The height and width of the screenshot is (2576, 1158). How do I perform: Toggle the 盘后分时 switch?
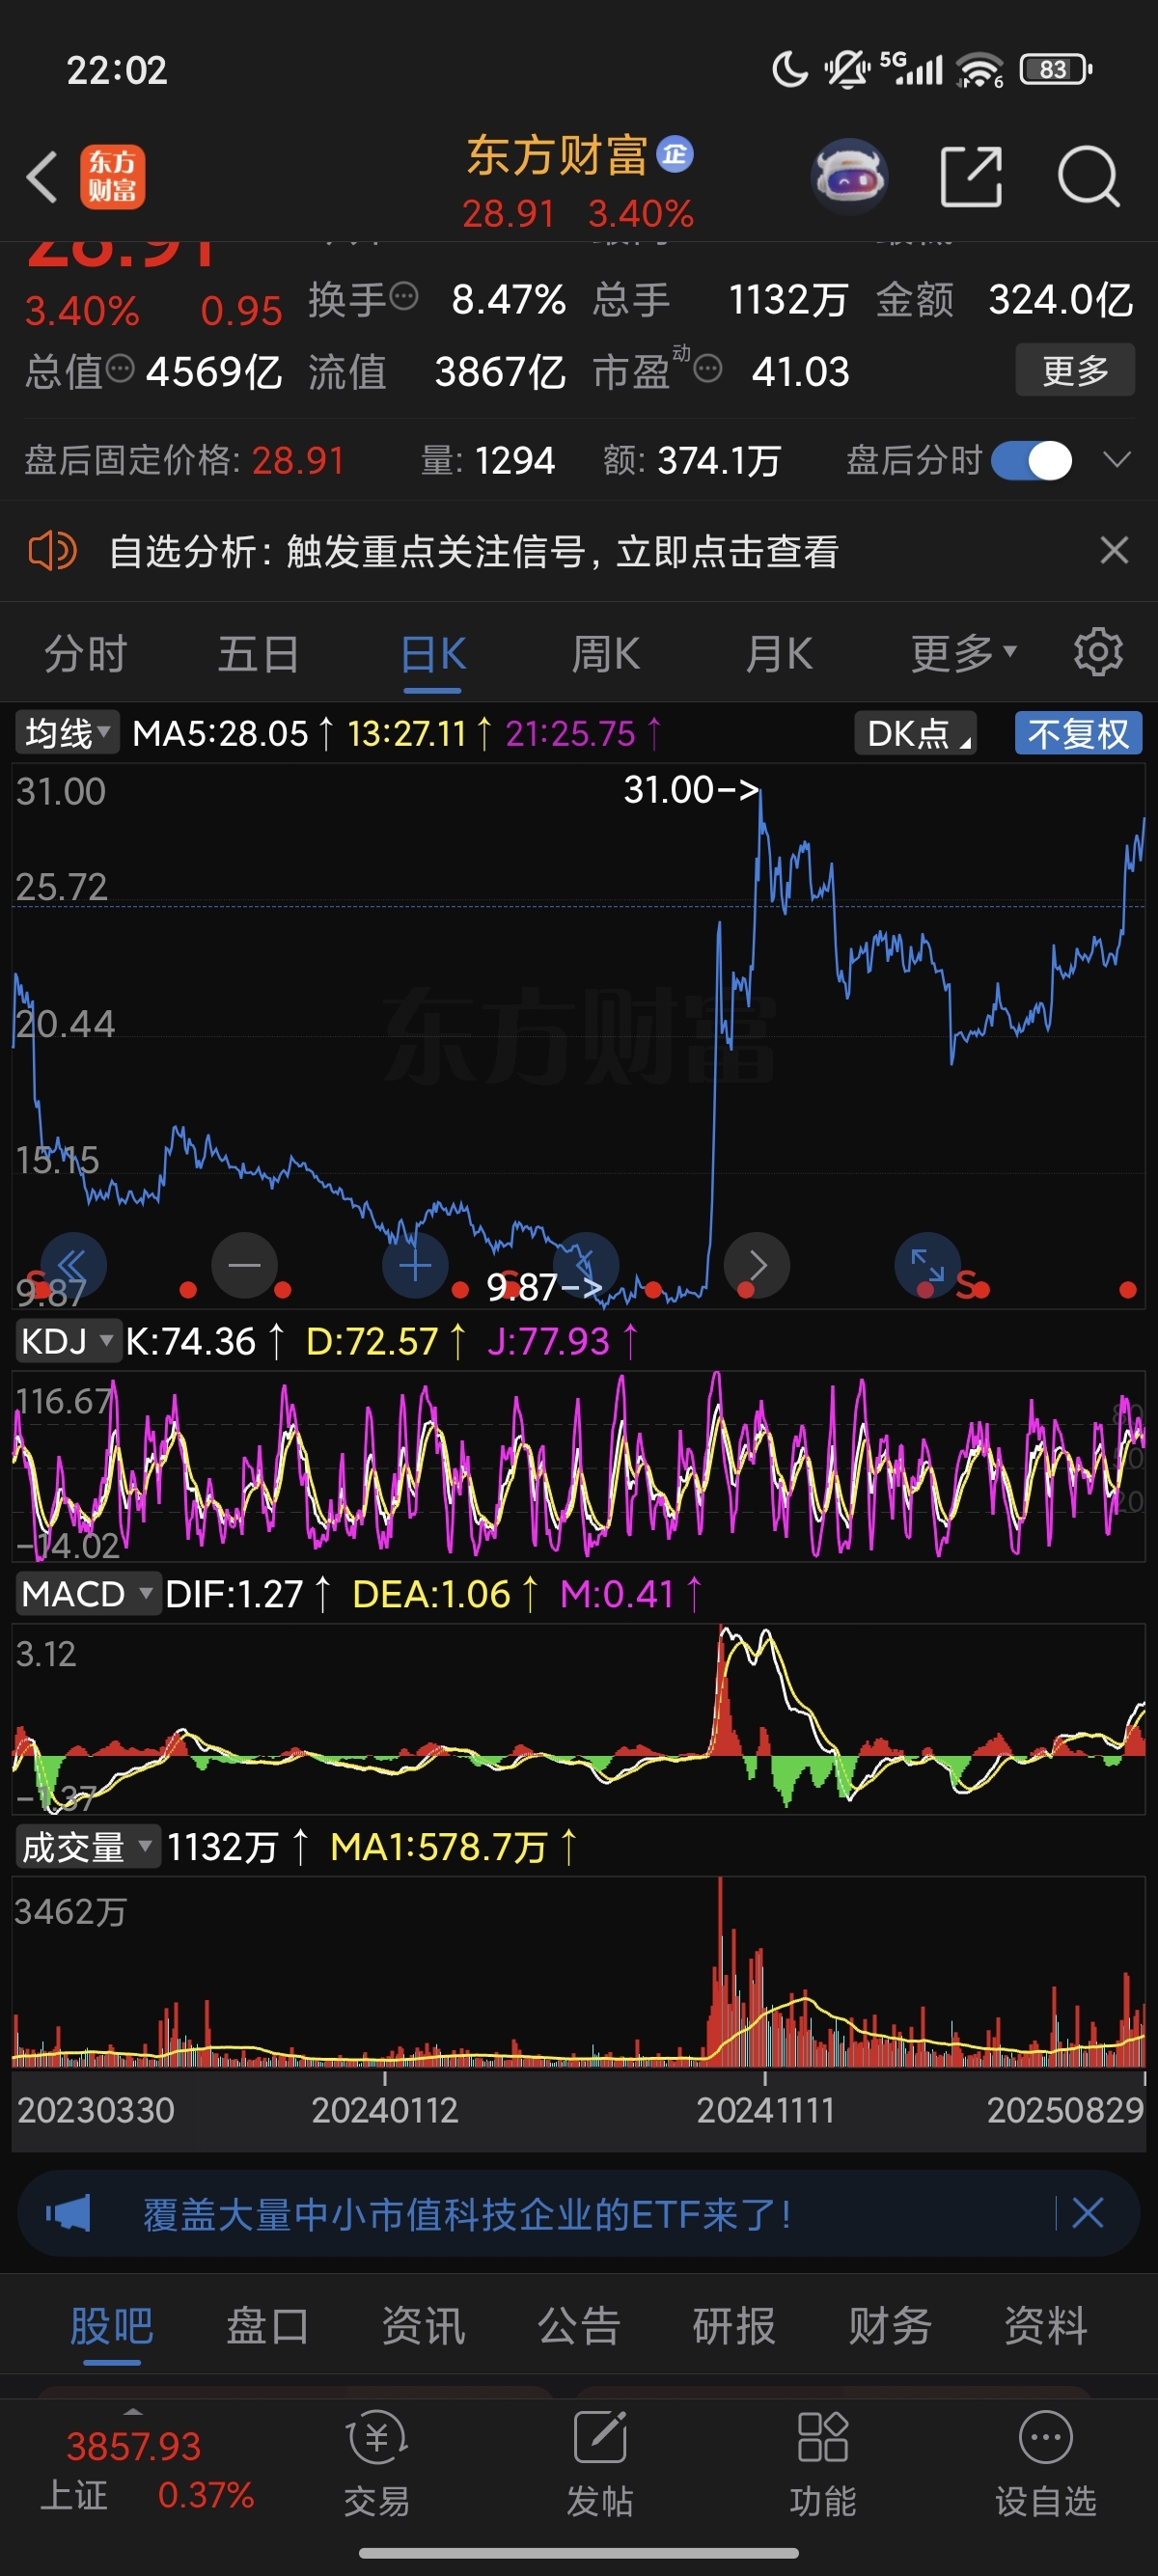[x=1032, y=461]
